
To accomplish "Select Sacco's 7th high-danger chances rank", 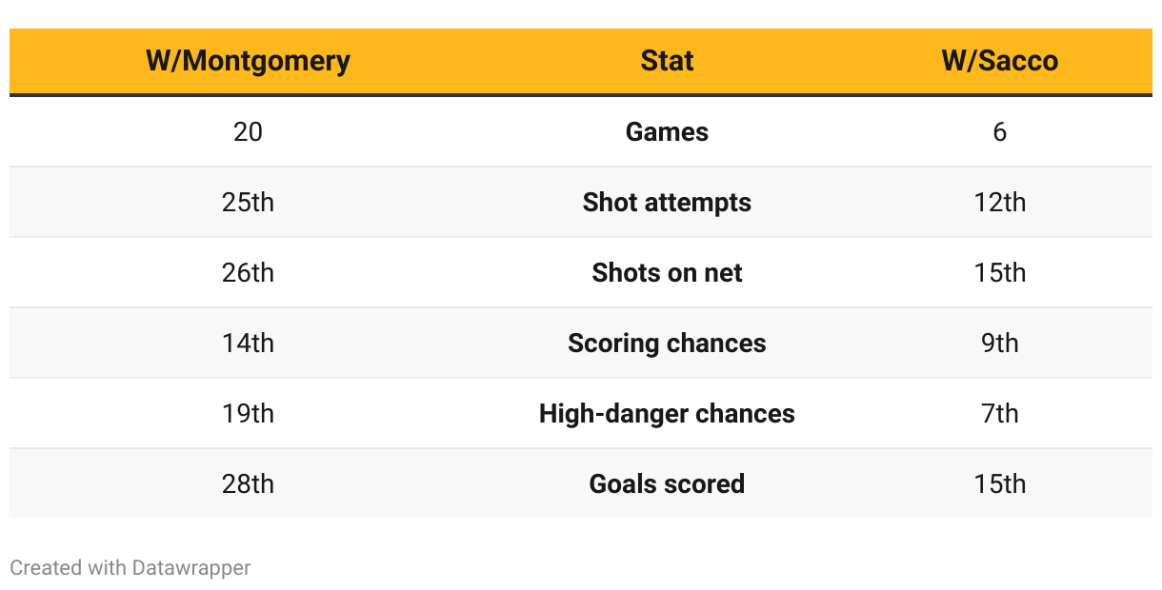I will [x=999, y=413].
